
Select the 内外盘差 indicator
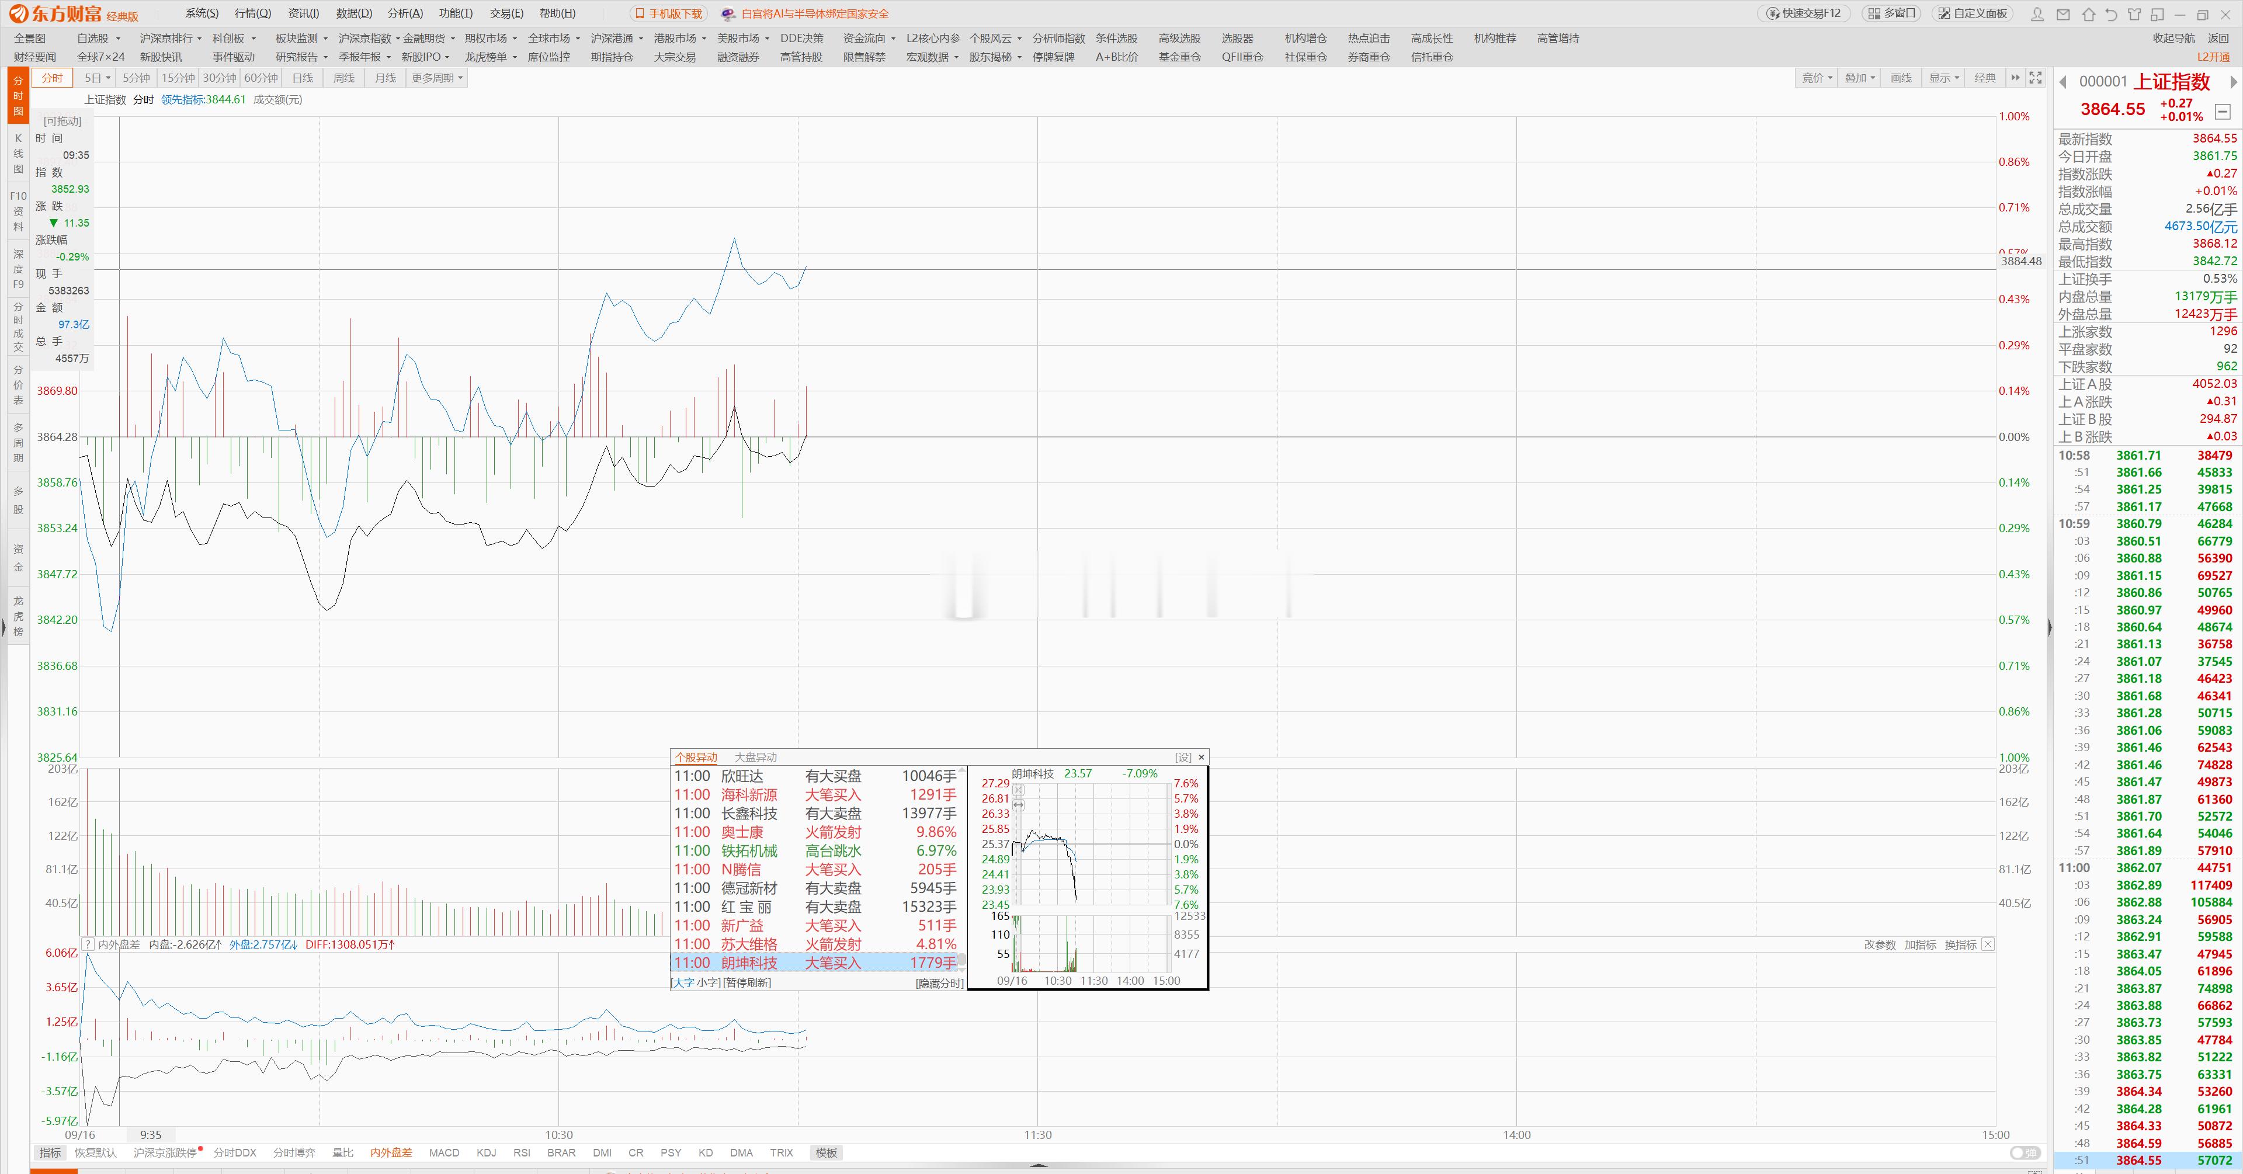(391, 1152)
